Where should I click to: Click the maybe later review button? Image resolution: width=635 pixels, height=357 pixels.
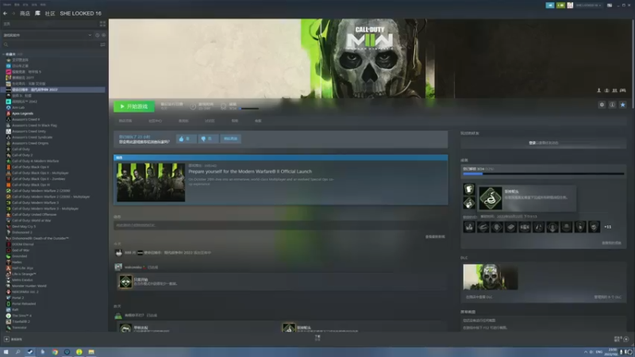pos(230,138)
